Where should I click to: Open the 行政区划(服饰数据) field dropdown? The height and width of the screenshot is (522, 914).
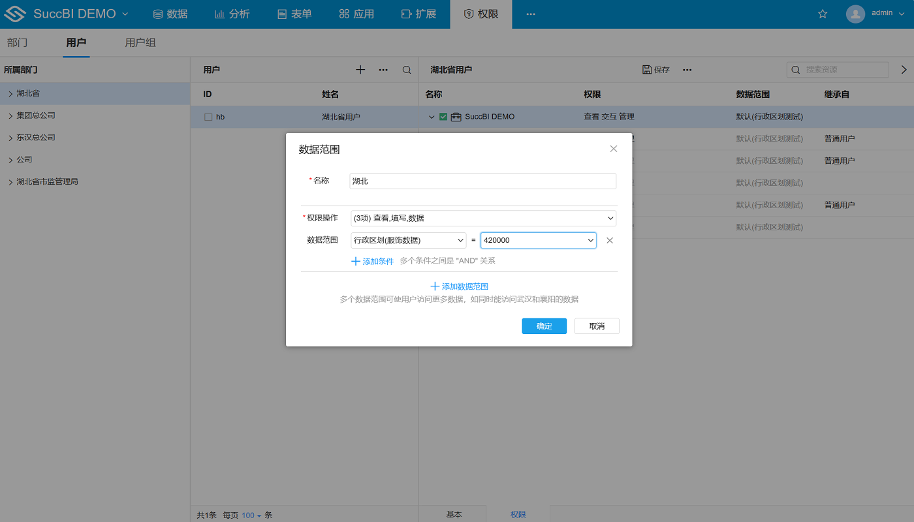[408, 240]
